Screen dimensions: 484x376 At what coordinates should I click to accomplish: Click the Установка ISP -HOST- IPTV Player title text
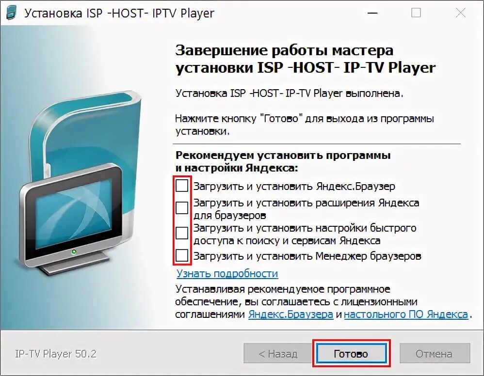[x=119, y=13]
